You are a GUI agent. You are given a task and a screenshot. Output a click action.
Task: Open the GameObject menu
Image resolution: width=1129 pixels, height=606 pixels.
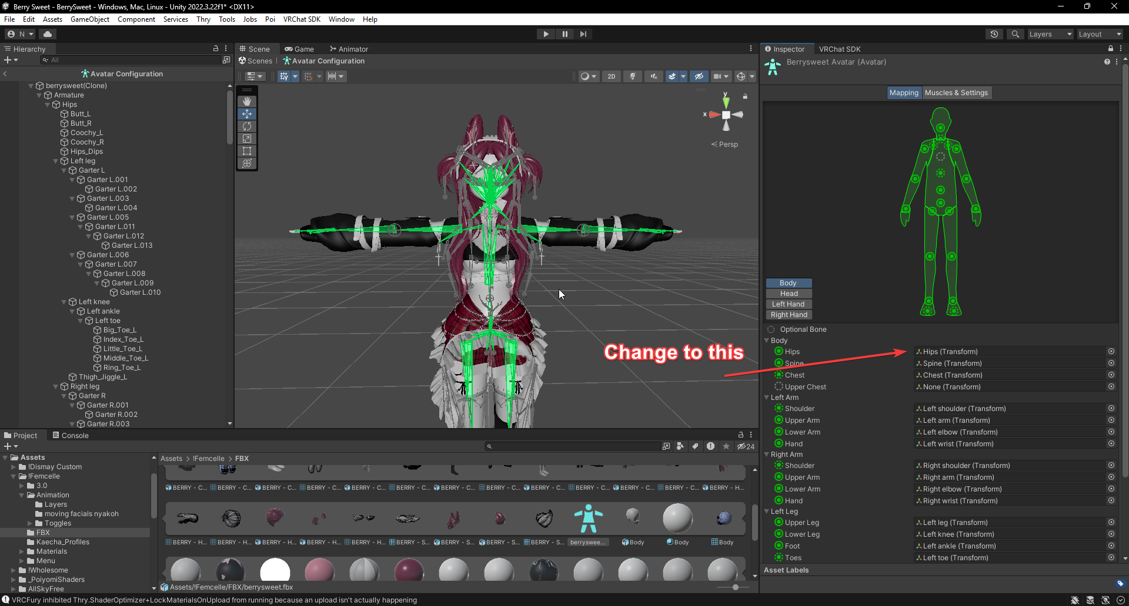(90, 19)
